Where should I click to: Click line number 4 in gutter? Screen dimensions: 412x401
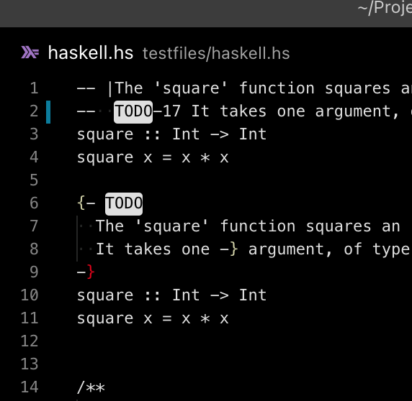click(x=34, y=157)
